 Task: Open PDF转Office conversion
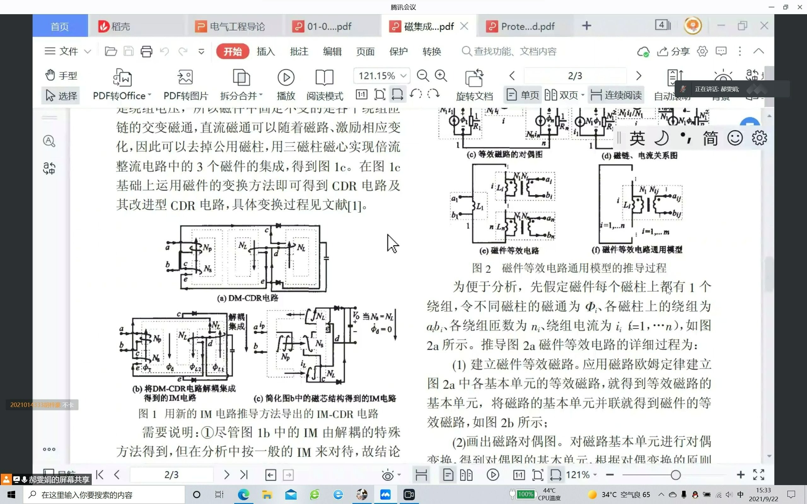coord(122,85)
